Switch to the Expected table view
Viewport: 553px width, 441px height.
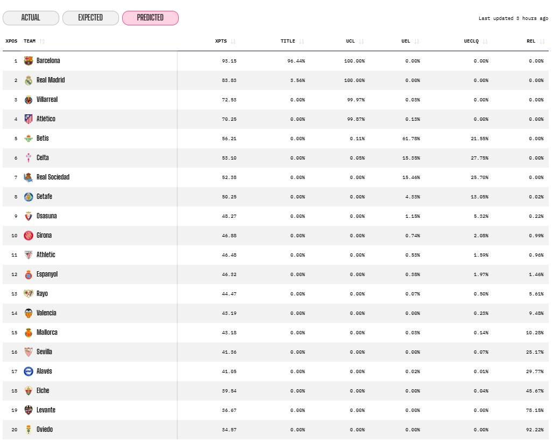pos(90,18)
